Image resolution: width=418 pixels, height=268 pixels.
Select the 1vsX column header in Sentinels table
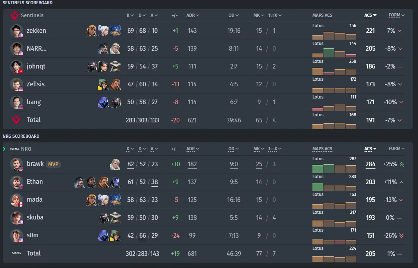pos(275,15)
